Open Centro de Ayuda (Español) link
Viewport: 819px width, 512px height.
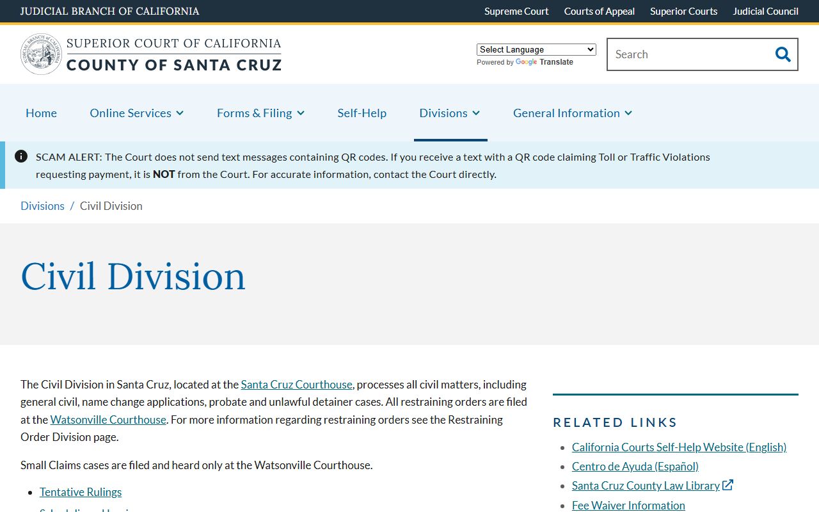tap(635, 466)
